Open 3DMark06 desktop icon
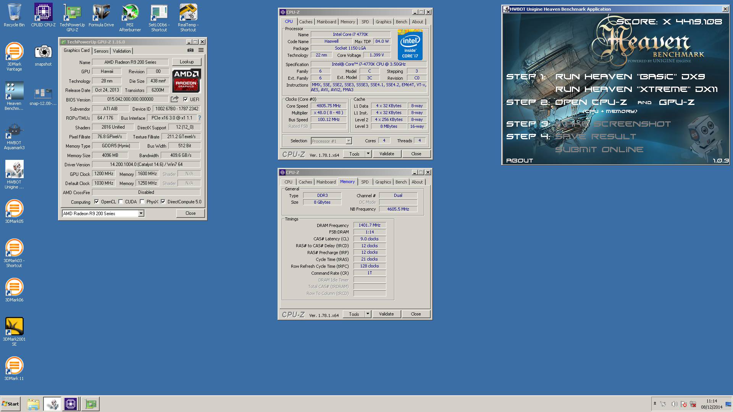The width and height of the screenshot is (733, 412). 14,290
